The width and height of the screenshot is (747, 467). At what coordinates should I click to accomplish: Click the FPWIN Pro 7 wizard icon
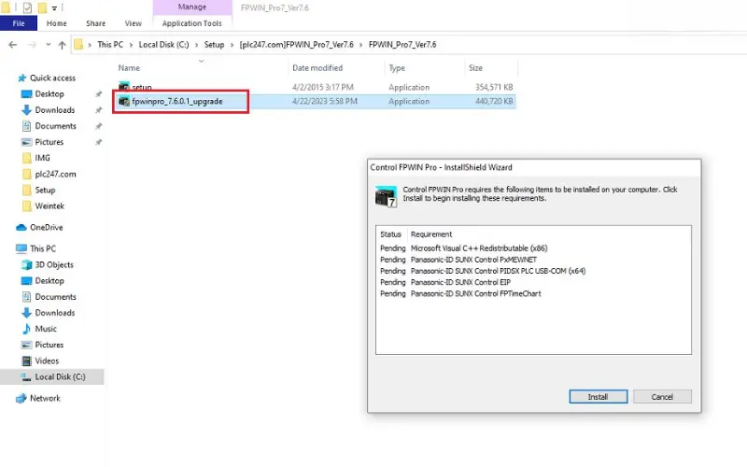(x=386, y=196)
